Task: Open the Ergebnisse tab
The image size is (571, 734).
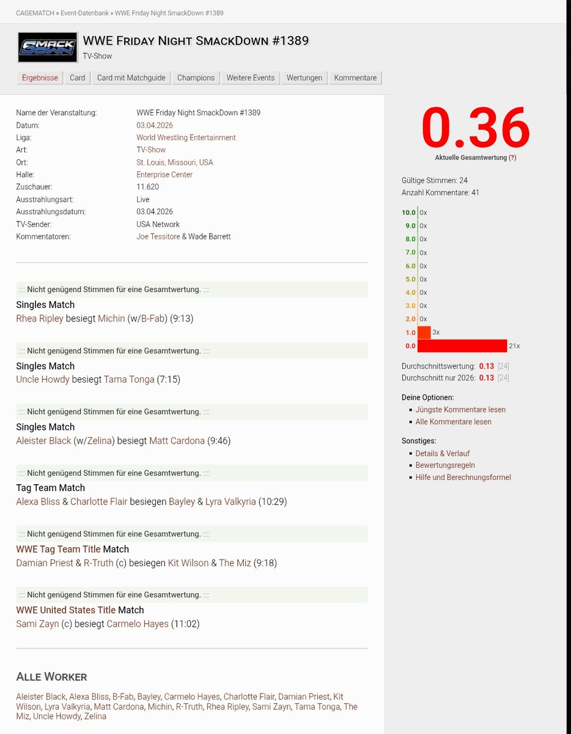Action: 40,78
